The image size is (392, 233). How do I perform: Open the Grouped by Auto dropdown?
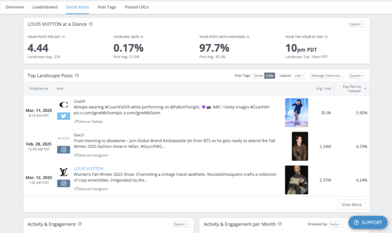(336, 224)
